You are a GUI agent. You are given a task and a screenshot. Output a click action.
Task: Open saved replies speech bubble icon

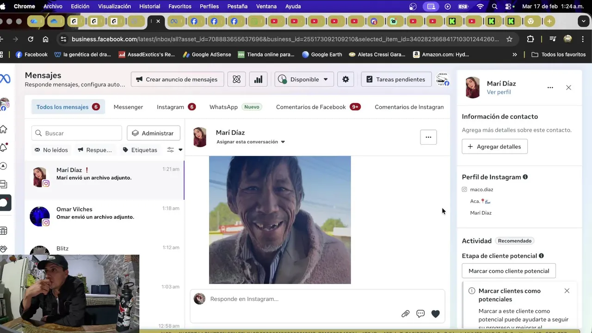[x=420, y=314]
